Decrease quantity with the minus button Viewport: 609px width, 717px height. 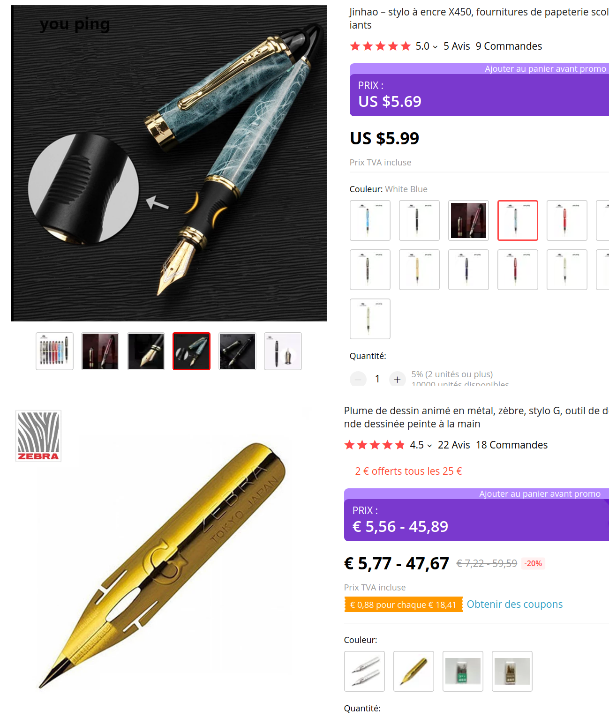(x=358, y=379)
